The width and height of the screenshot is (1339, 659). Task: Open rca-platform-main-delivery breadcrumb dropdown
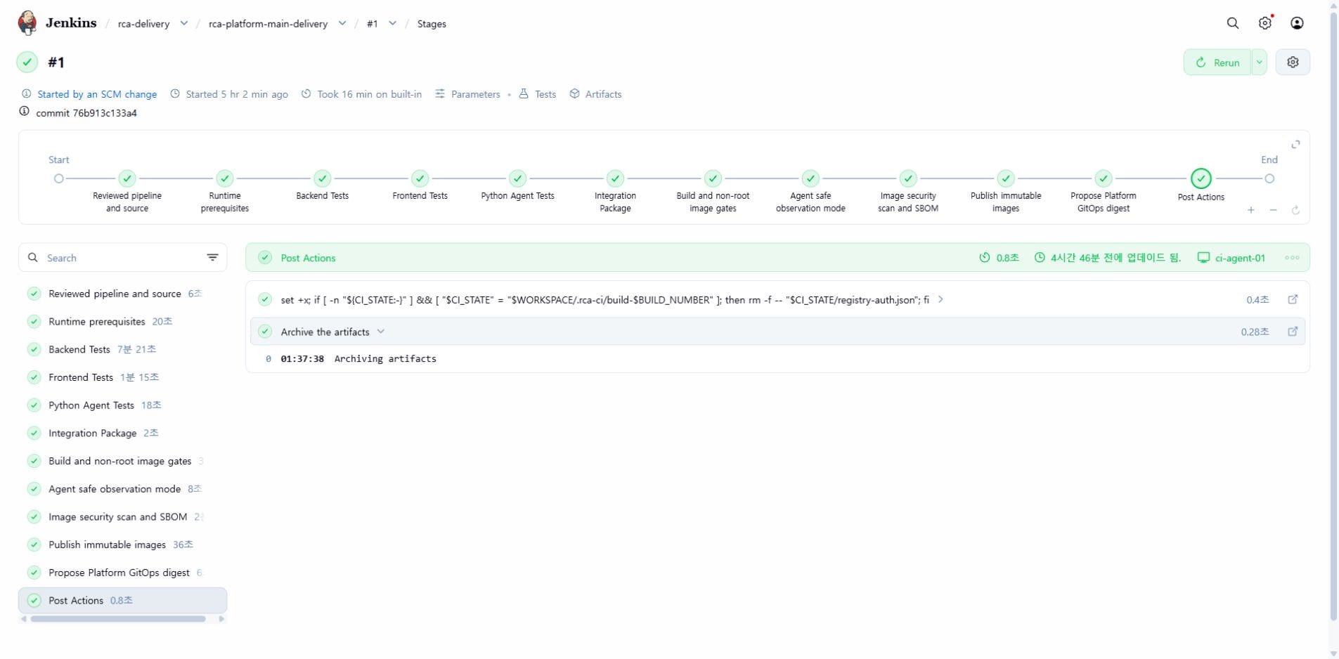(x=342, y=23)
